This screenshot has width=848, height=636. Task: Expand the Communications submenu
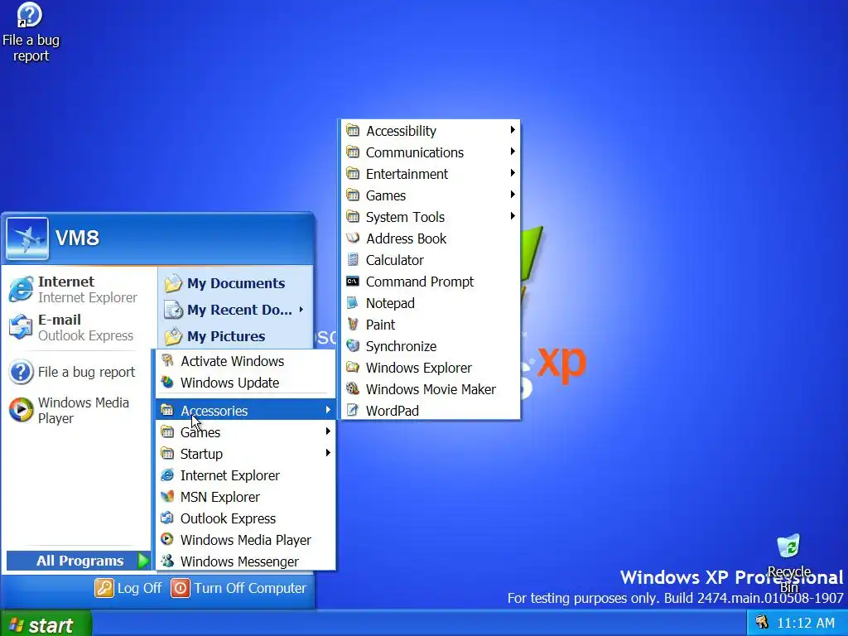pyautogui.click(x=431, y=152)
